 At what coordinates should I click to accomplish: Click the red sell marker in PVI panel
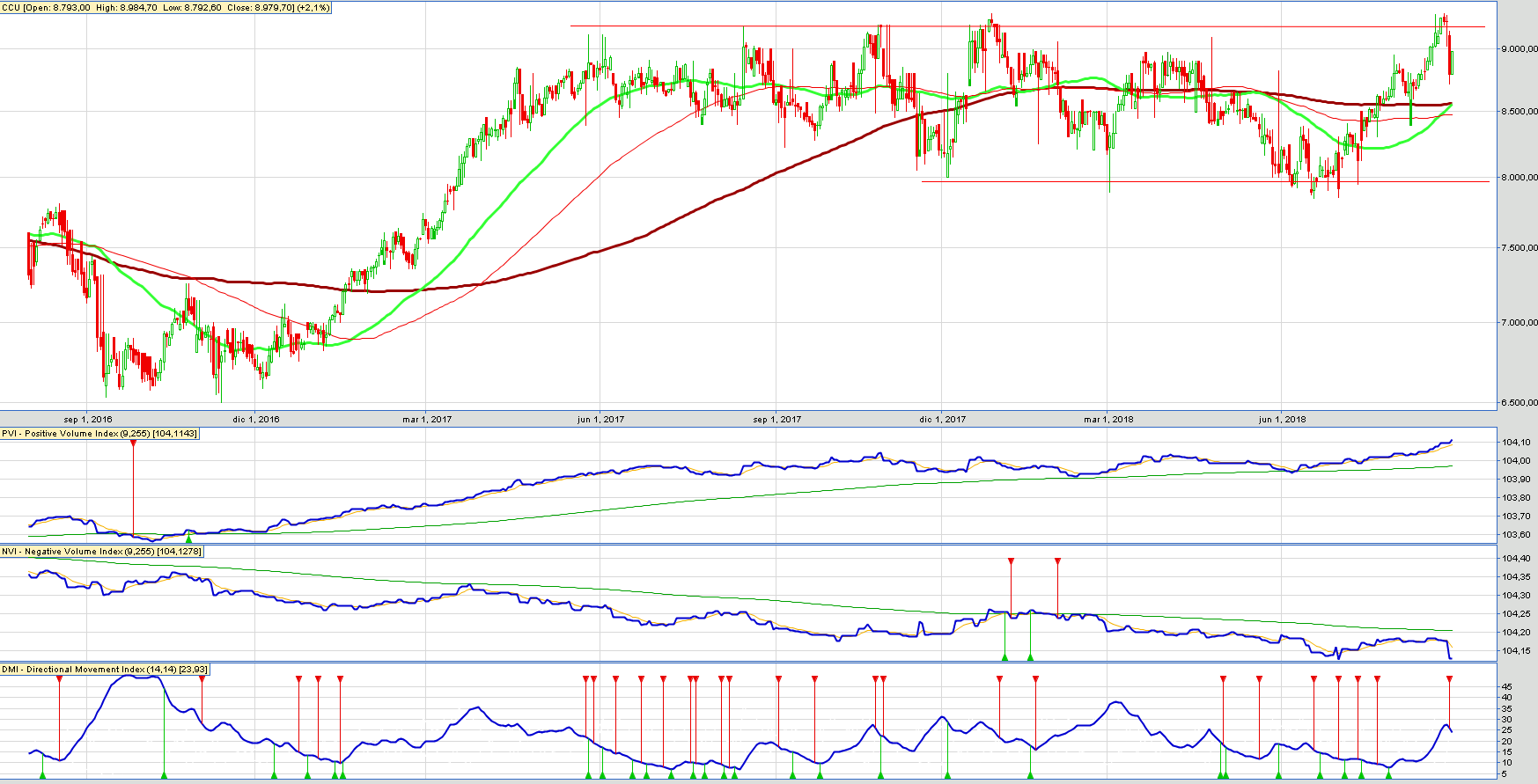click(x=133, y=443)
